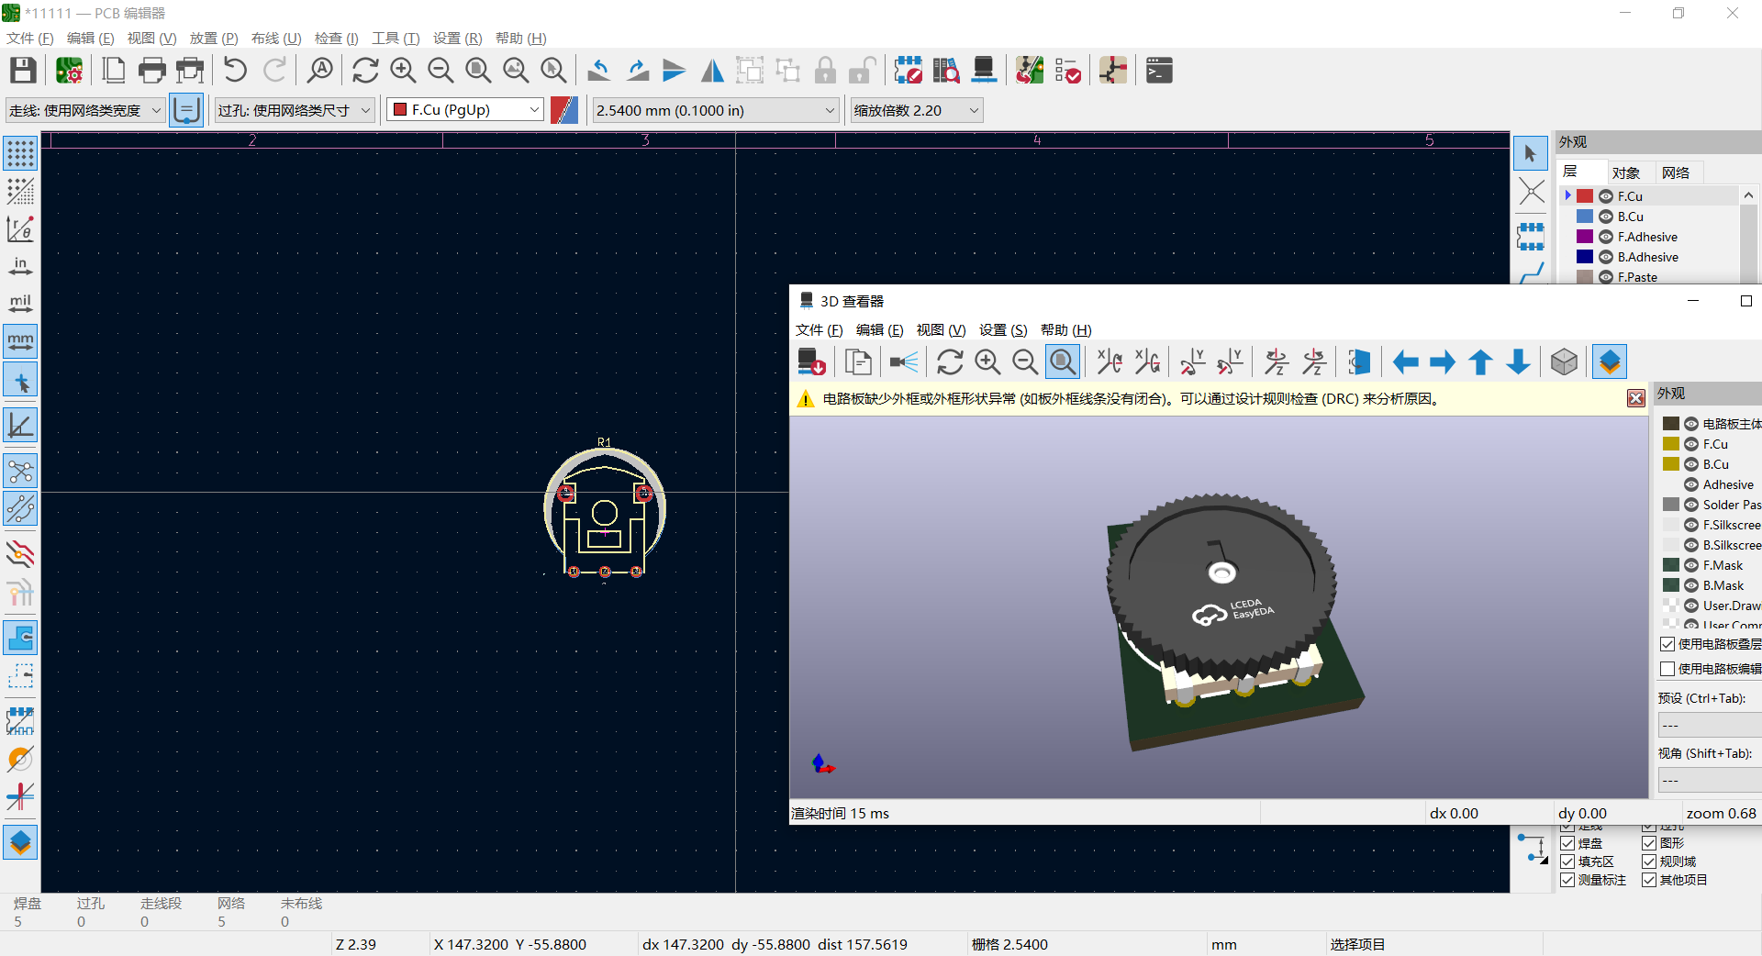
Task: Click the Undo arrow icon
Action: click(x=235, y=71)
